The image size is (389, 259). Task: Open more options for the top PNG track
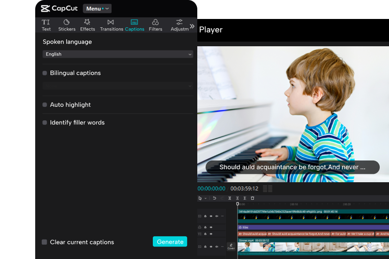[223, 216]
